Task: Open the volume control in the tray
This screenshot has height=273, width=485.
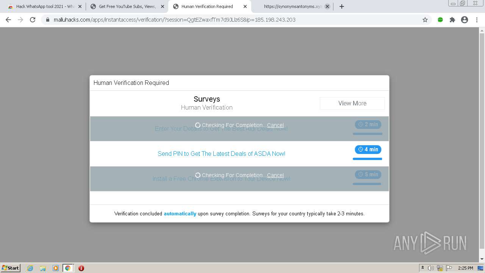Action: 431,268
